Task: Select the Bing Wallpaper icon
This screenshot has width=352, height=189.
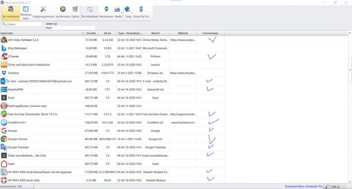Action: pyautogui.click(x=4, y=48)
